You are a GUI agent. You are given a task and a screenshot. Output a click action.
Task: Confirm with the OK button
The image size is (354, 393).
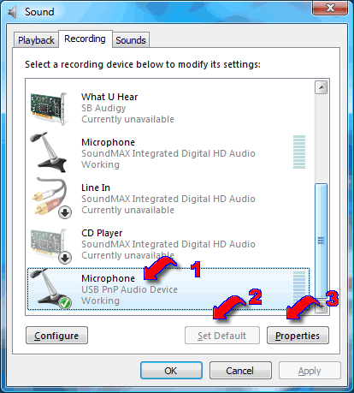click(171, 371)
